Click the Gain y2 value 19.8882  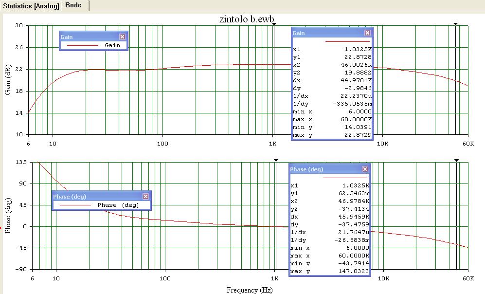coord(358,73)
